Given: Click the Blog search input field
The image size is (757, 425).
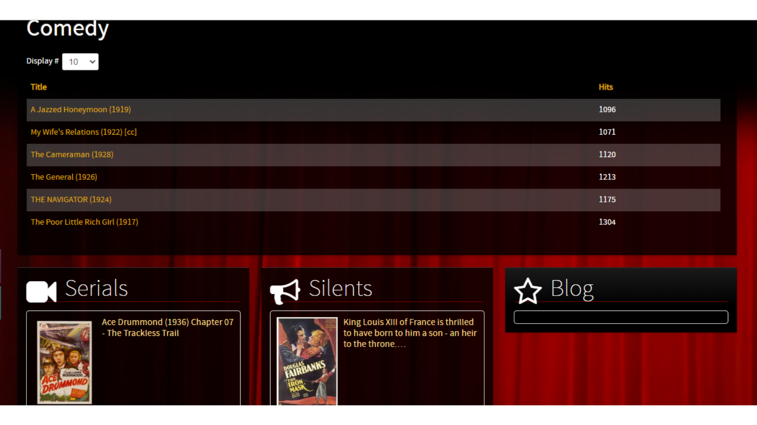Looking at the screenshot, I should click(621, 317).
